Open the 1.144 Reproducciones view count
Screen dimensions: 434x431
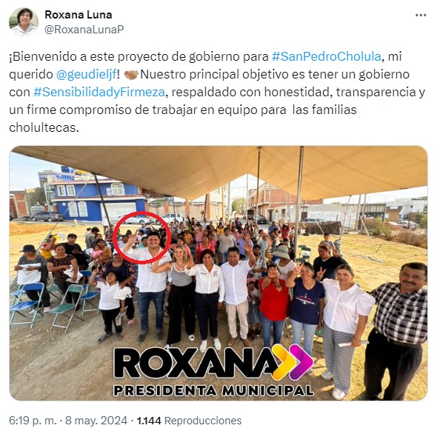tap(189, 421)
